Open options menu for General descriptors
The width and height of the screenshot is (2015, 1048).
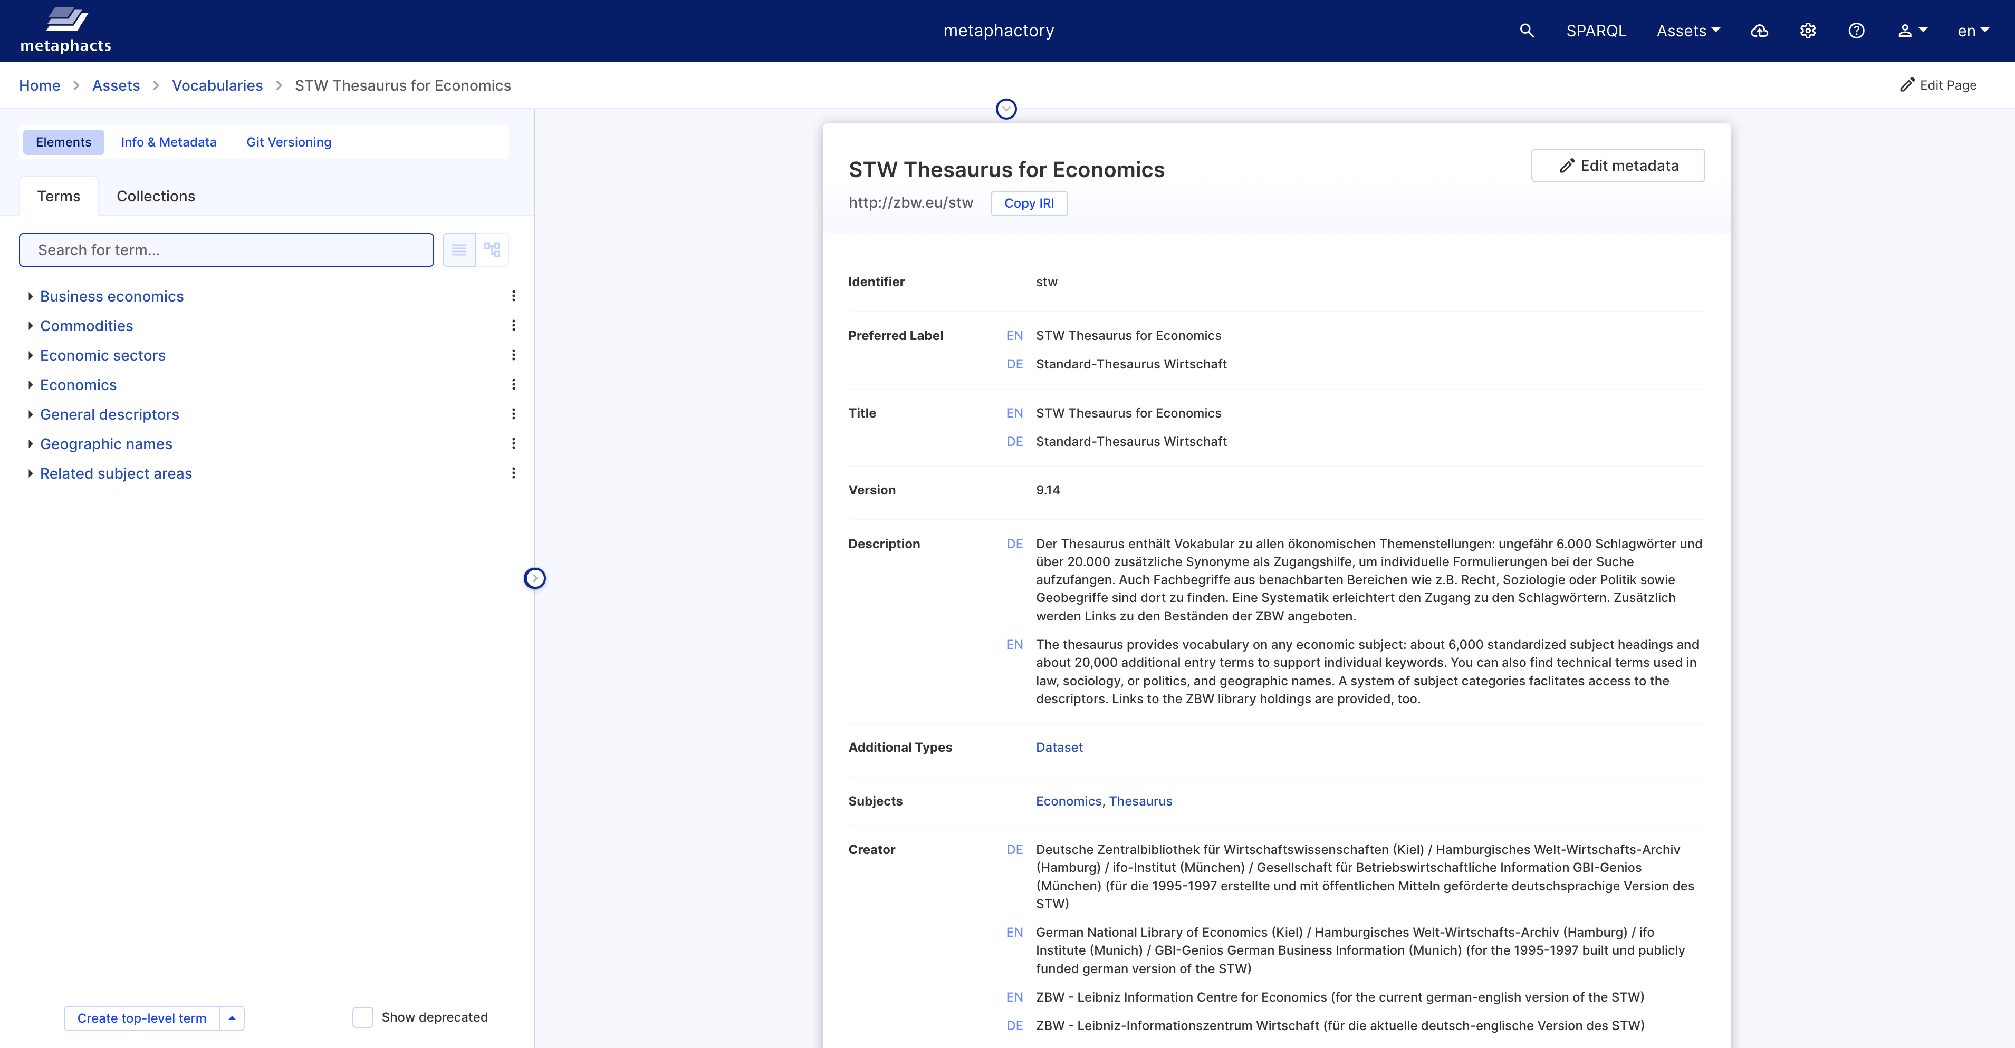pos(513,414)
